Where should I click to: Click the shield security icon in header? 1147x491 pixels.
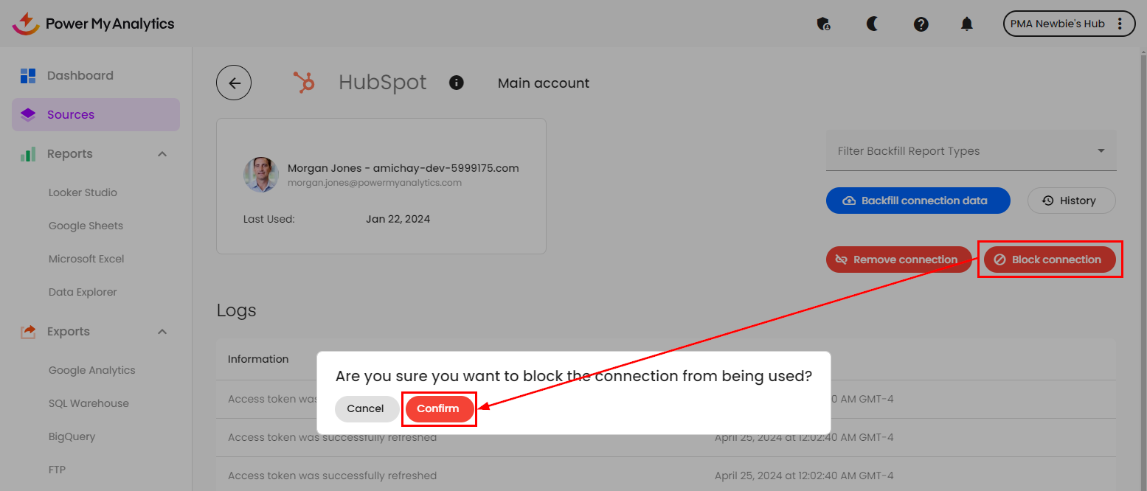824,24
